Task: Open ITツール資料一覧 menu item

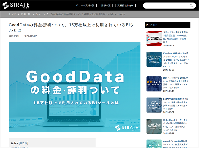Action: [x=85, y=5]
